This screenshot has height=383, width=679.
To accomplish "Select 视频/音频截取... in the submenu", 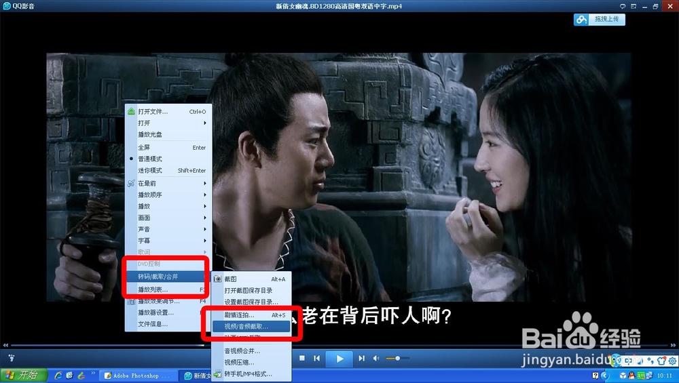I will (x=251, y=326).
